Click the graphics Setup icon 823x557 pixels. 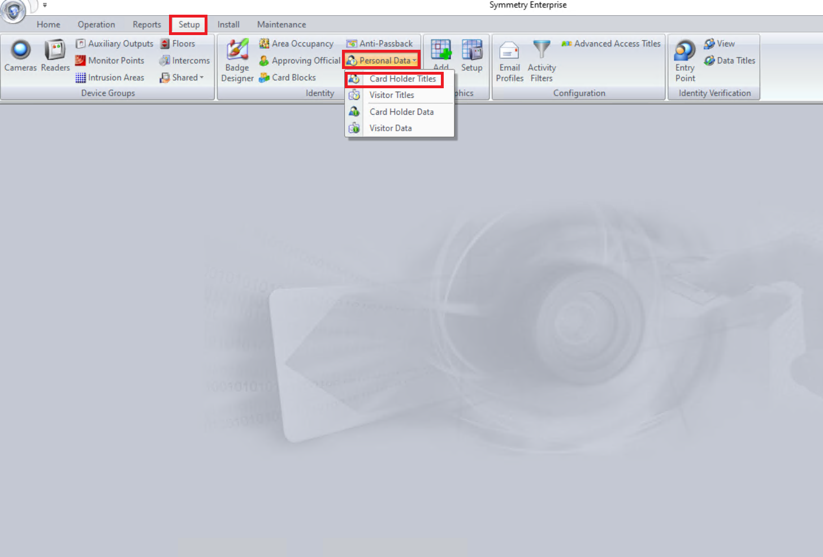[x=472, y=56]
